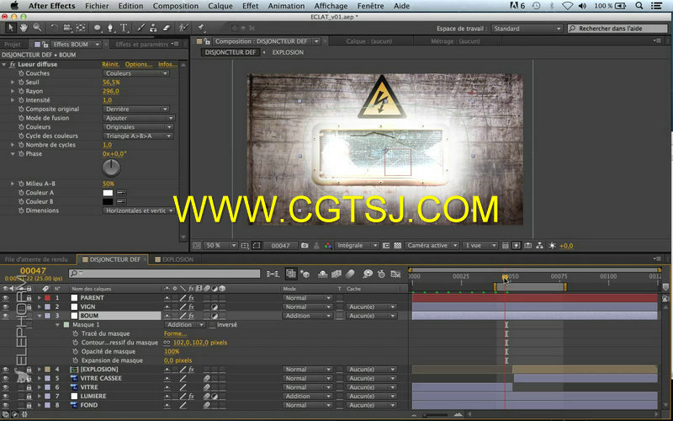The width and height of the screenshot is (673, 421).
Task: Open the composition flowchart icon
Action: tap(539, 245)
